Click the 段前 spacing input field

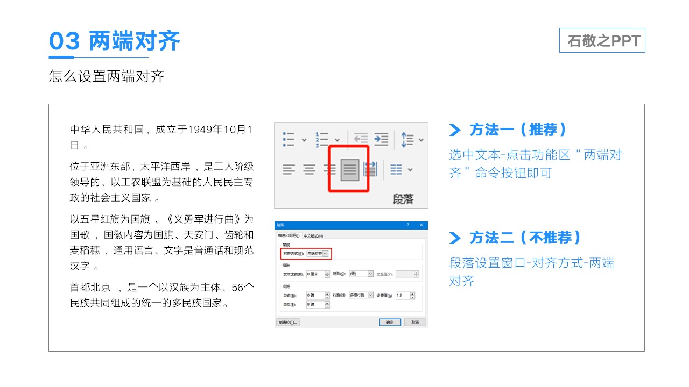[x=315, y=296]
